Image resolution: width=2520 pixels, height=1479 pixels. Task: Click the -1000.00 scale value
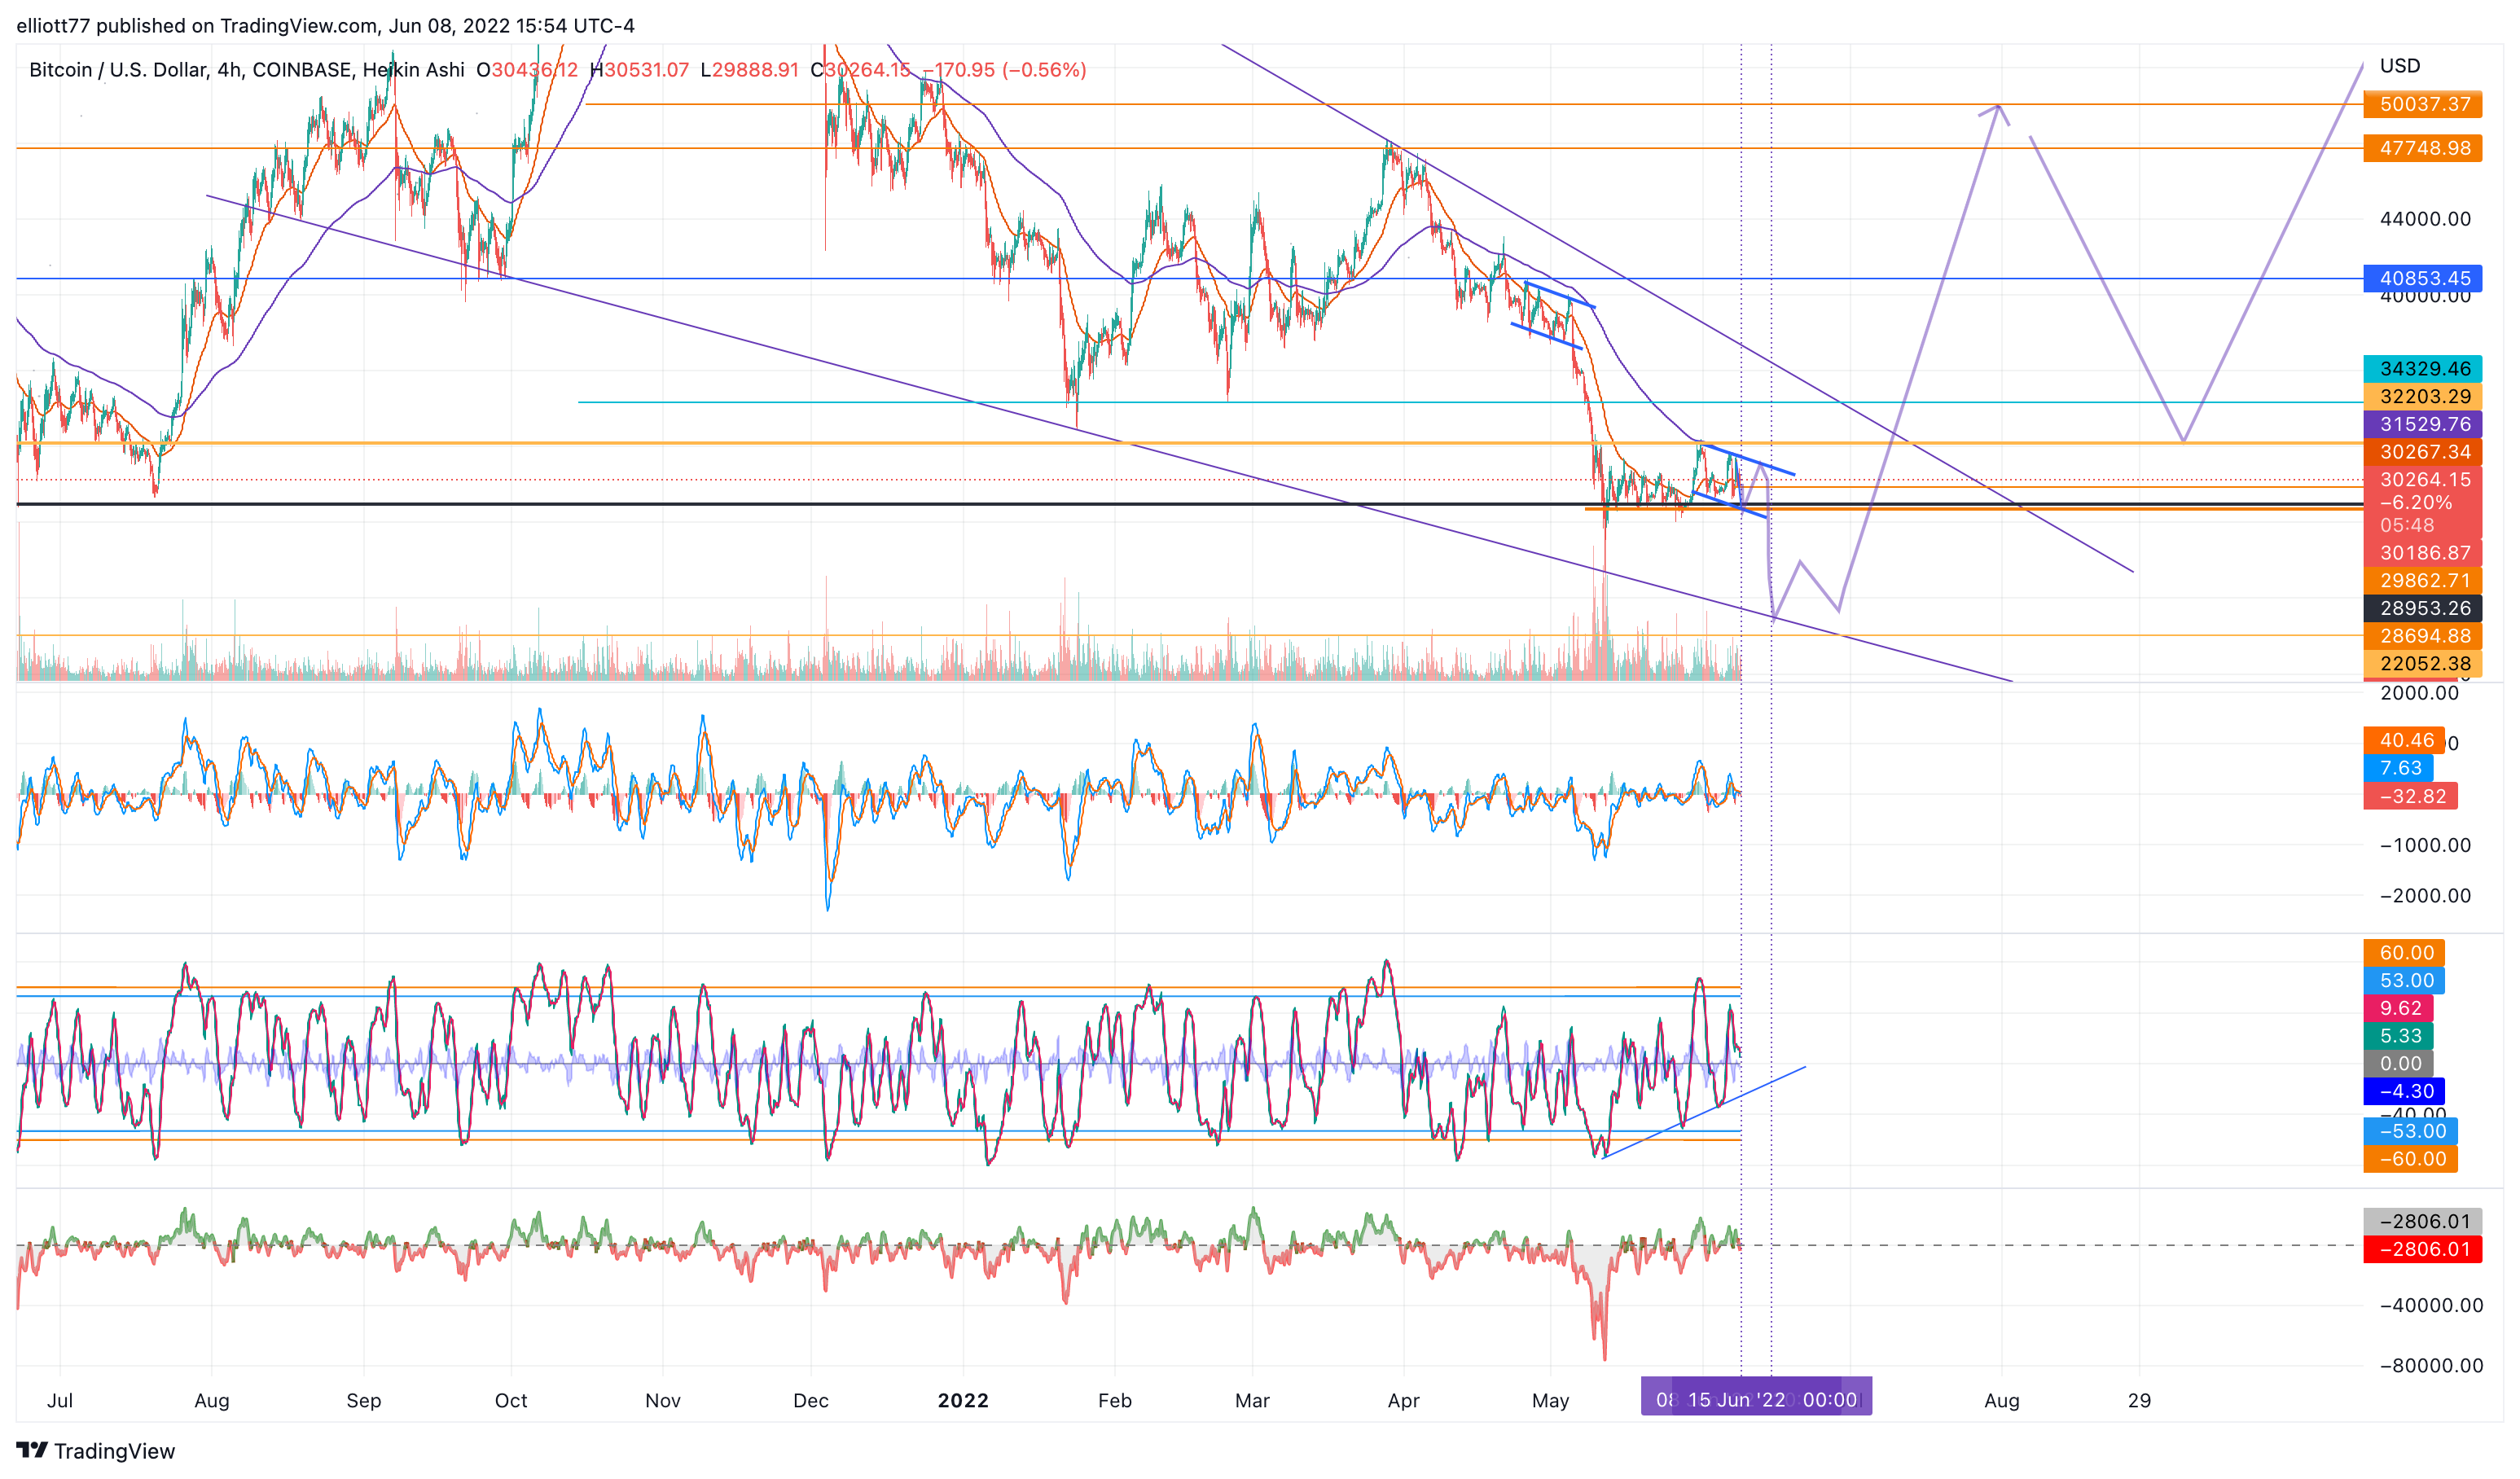[x=2425, y=845]
